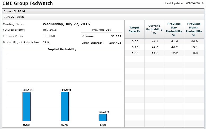
Task: Select the Previous Day Probability % column header
Action: 174,29
